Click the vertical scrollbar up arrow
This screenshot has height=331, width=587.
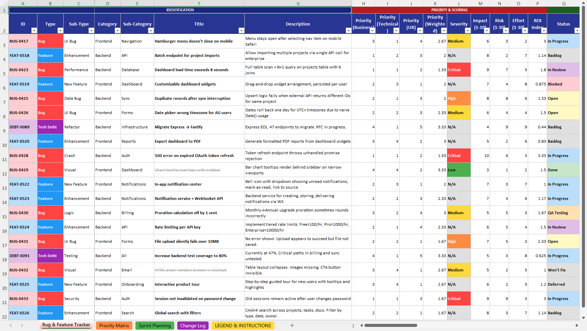tap(584, 3)
